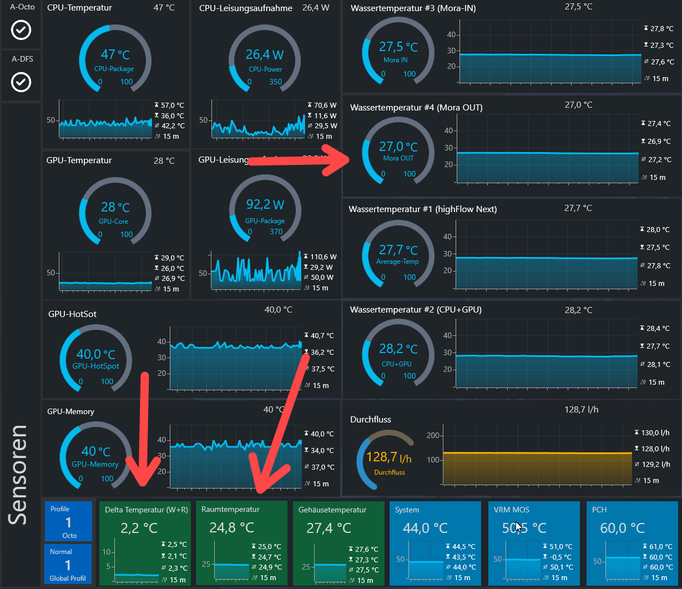Click the GPU-HotSpot gauge

pyautogui.click(x=95, y=359)
